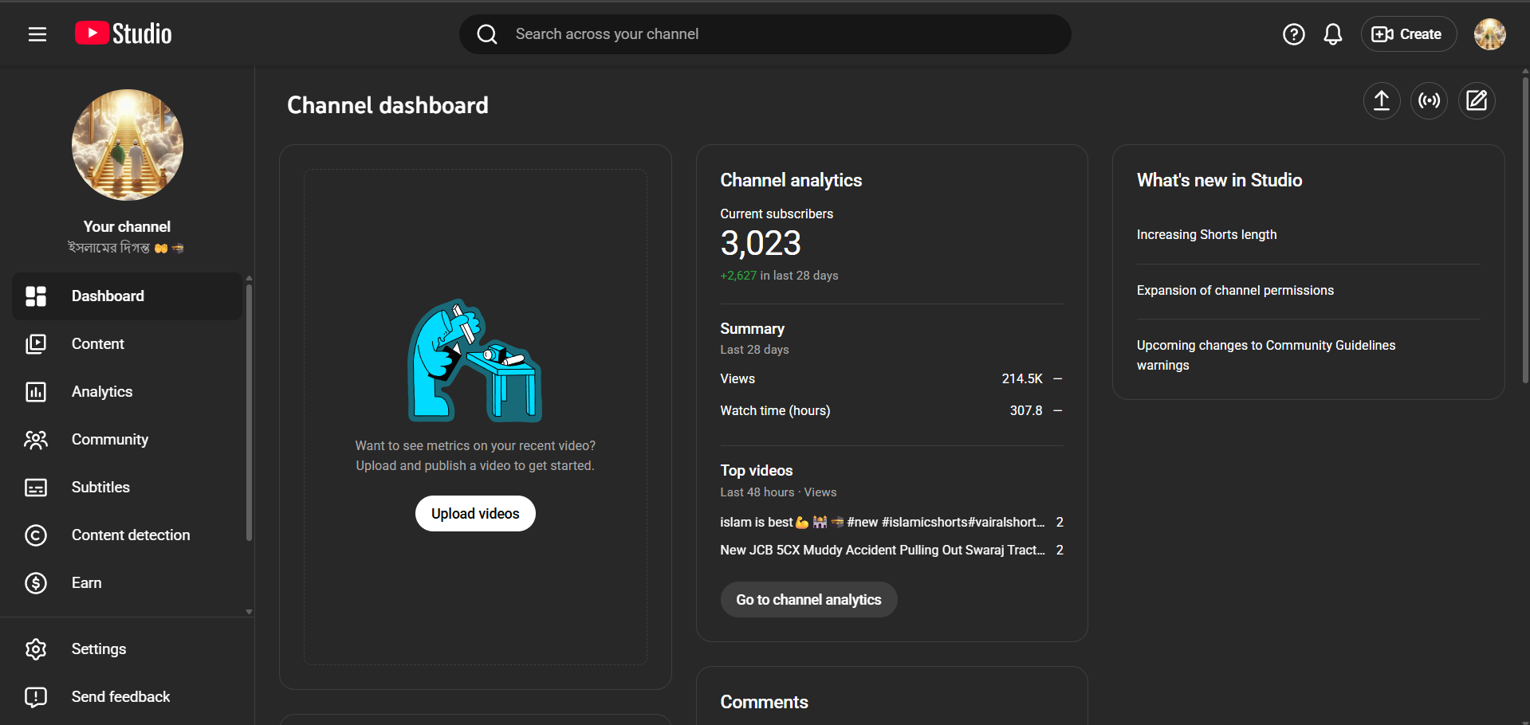Open Content detection page

pyautogui.click(x=131, y=535)
